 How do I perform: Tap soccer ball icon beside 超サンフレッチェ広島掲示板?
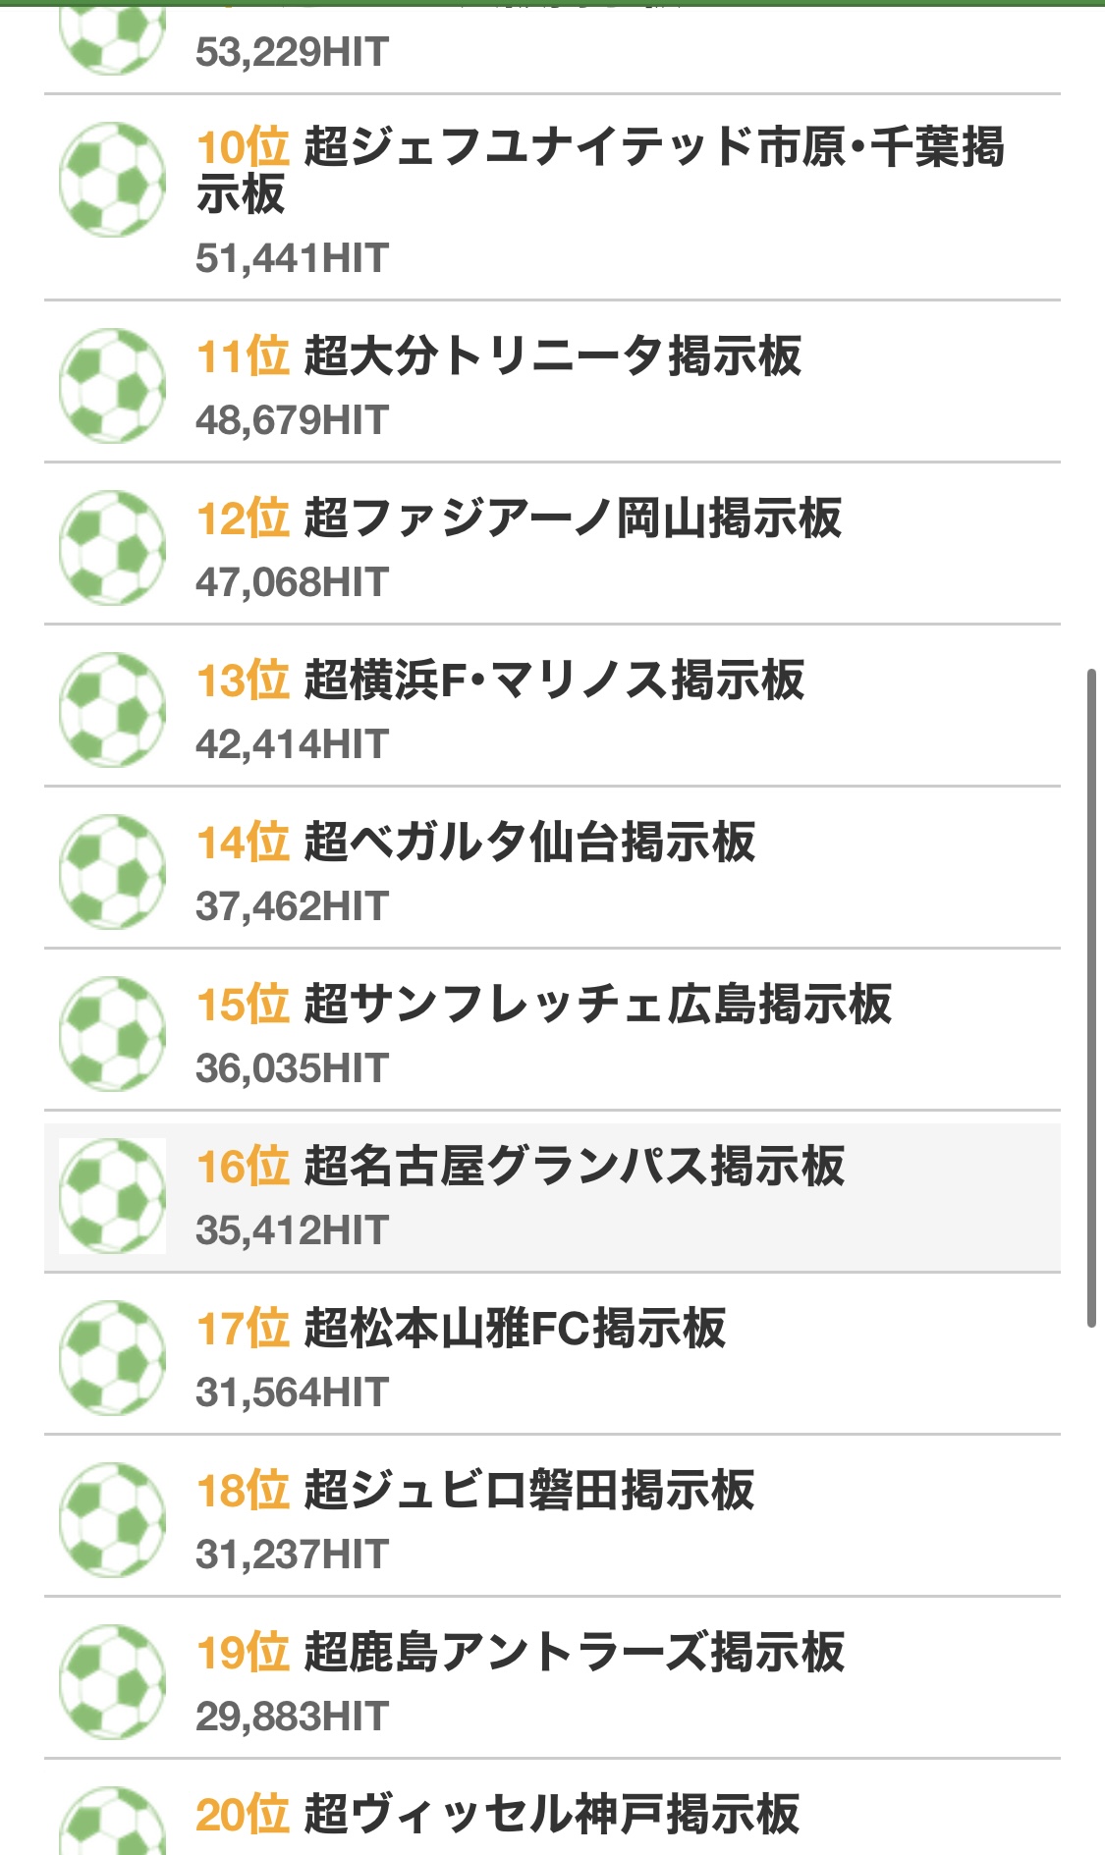(x=112, y=1033)
